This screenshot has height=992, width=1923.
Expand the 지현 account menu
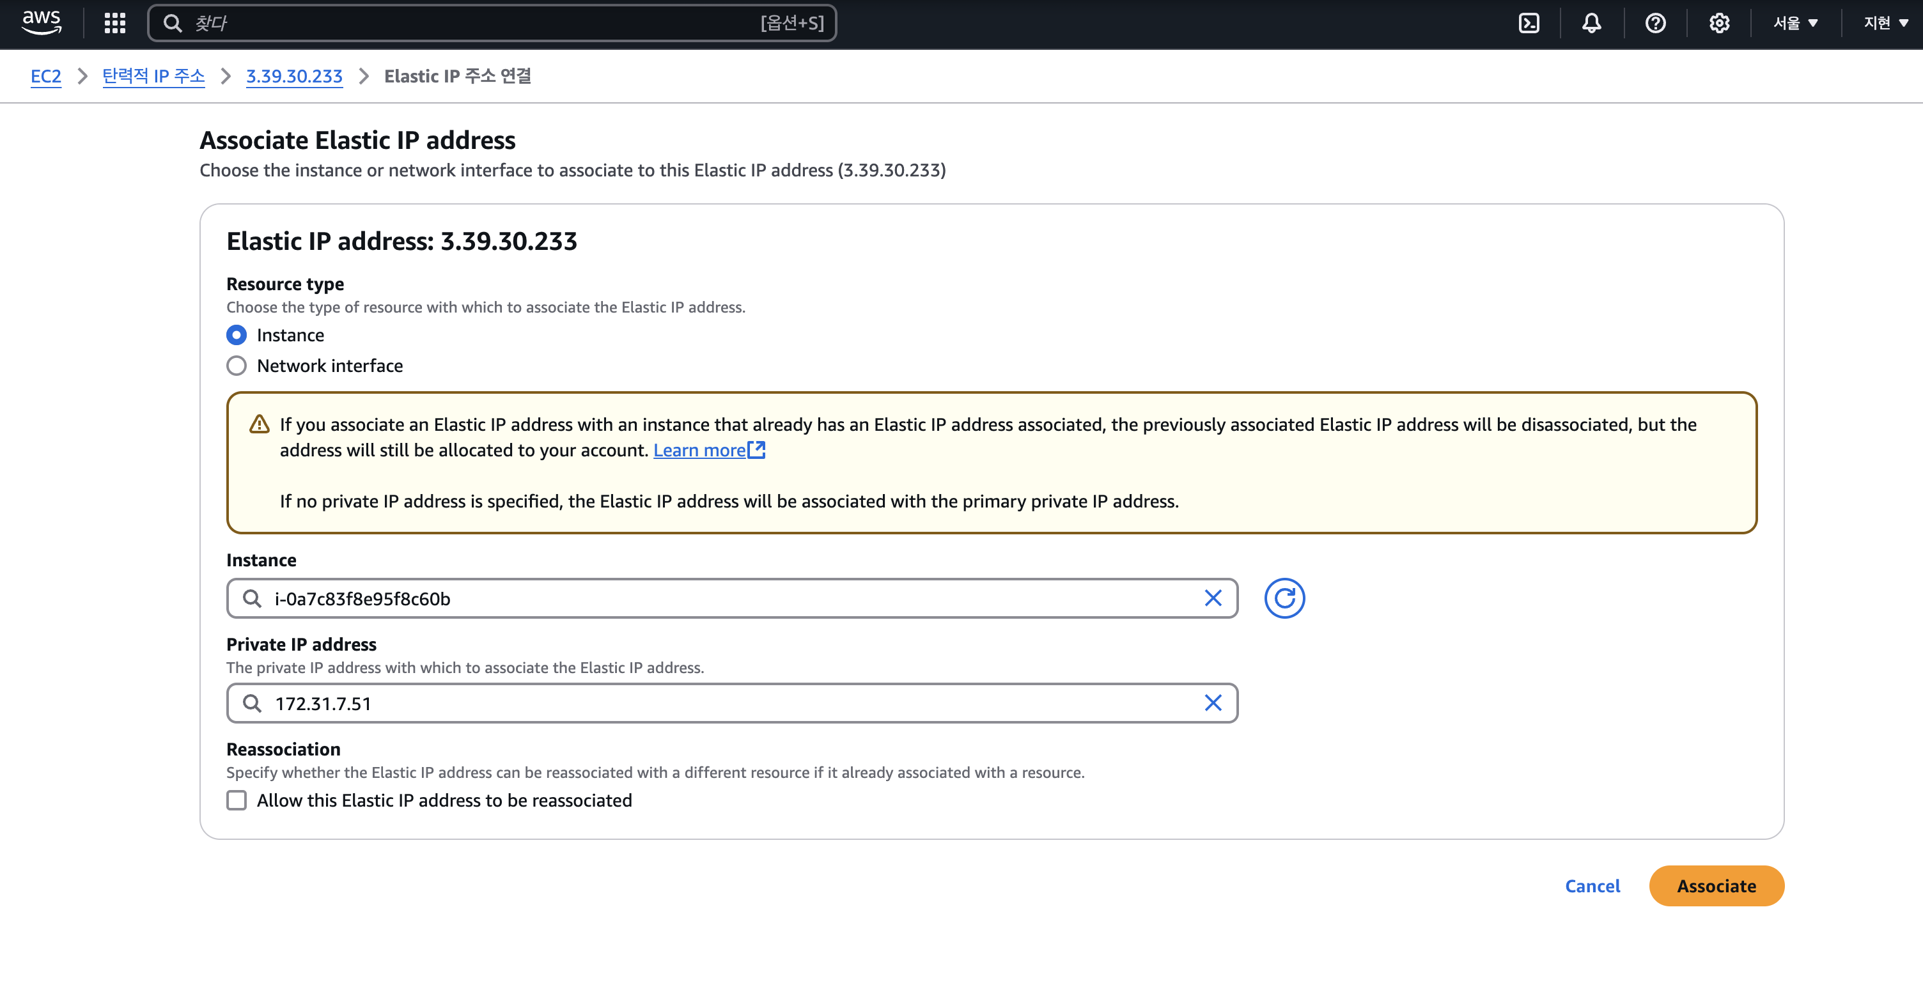(1884, 23)
